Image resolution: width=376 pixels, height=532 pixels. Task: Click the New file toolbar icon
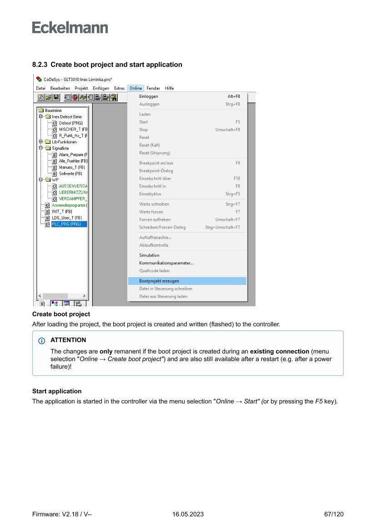point(41,97)
